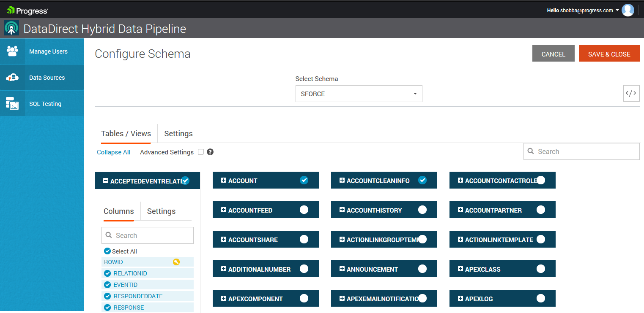
Task: Expand the APEXLOG table
Action: [460, 299]
